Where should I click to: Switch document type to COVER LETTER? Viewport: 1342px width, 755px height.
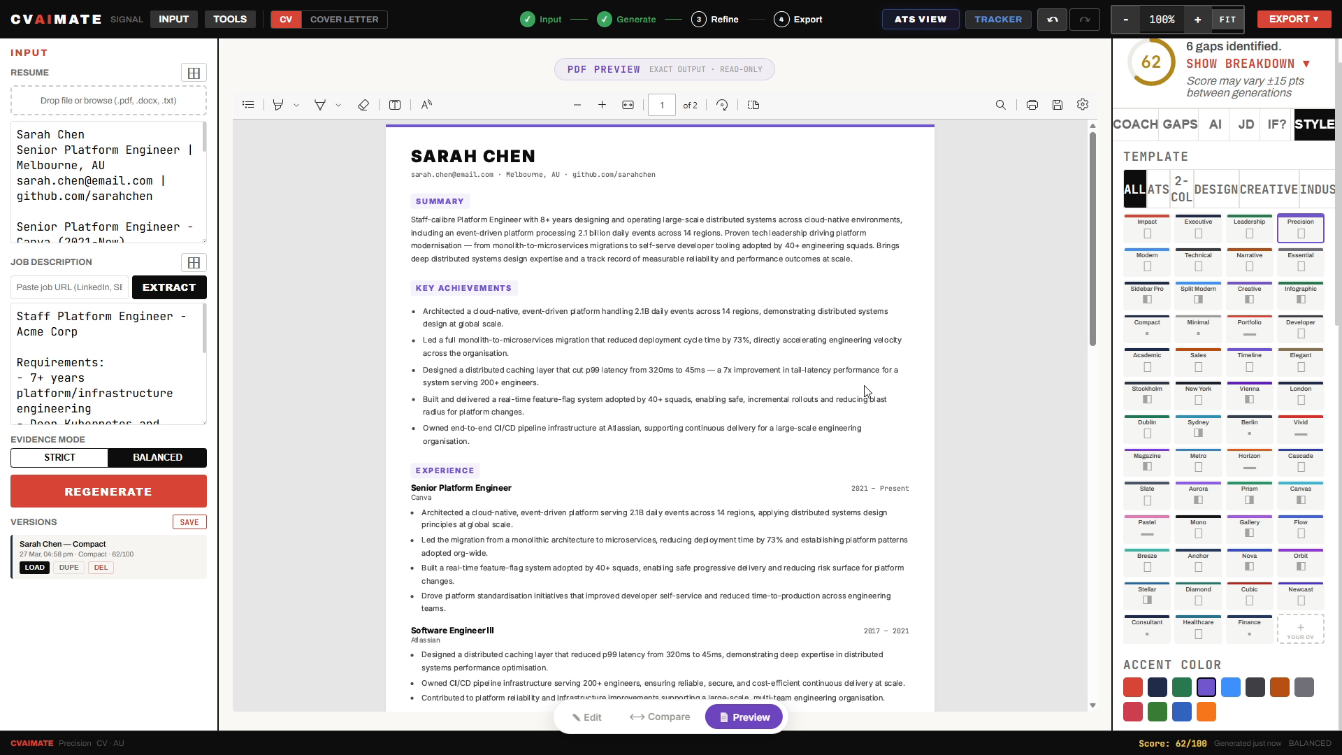coord(344,20)
